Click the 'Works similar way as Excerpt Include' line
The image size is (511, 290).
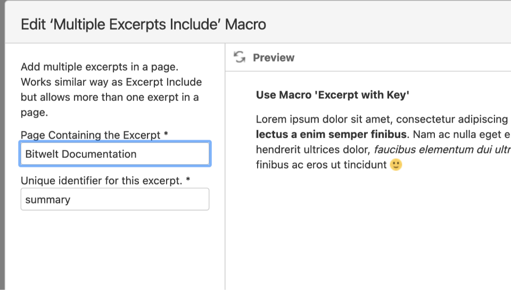[111, 82]
